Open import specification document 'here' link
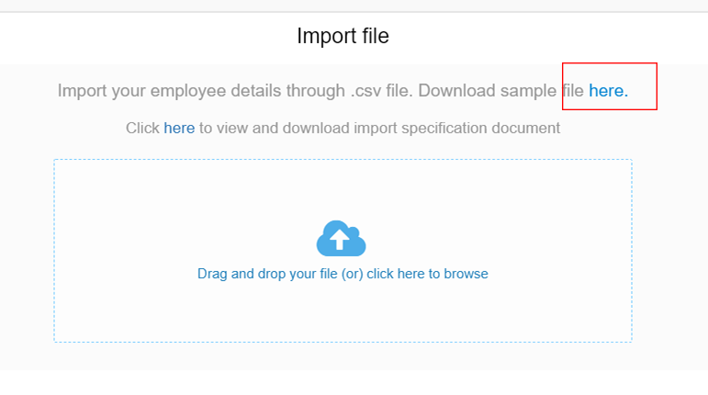The height and width of the screenshot is (395, 708). 179,129
